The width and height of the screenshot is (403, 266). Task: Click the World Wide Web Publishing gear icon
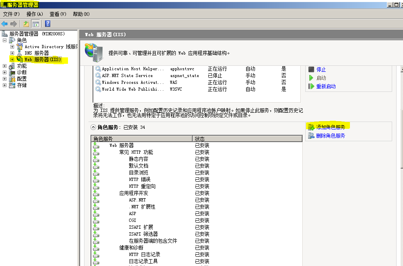98,89
